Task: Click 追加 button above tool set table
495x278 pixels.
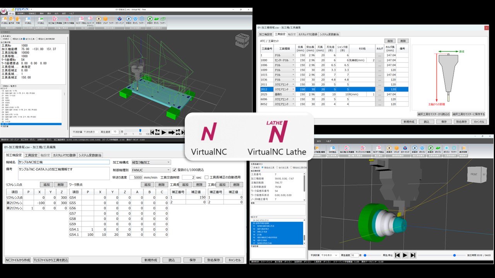Action: [390, 41]
